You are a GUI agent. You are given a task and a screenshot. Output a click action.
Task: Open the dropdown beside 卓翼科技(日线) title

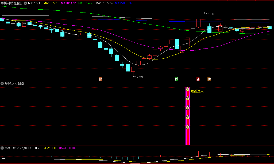(25, 3)
